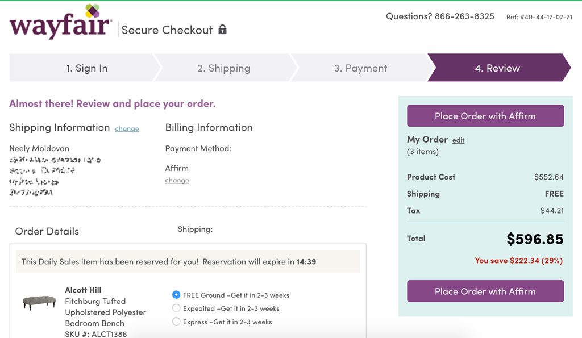Click the secure checkout padlock icon
Image resolution: width=582 pixels, height=338 pixels.
[223, 30]
